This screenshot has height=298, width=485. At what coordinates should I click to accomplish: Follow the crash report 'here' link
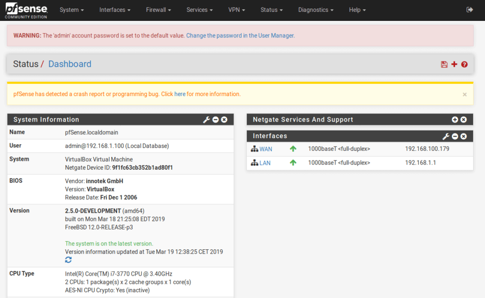(180, 94)
